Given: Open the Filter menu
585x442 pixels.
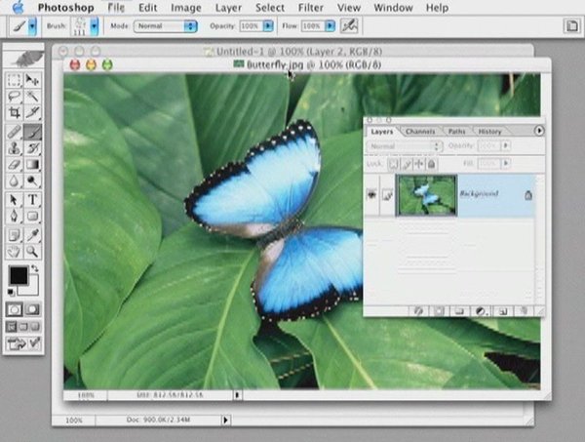Looking at the screenshot, I should point(310,7).
